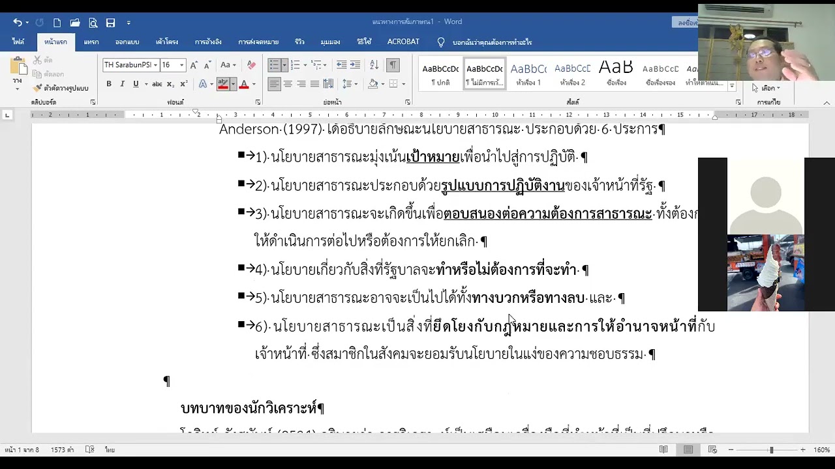Click the 160% zoom level value

[x=821, y=449]
